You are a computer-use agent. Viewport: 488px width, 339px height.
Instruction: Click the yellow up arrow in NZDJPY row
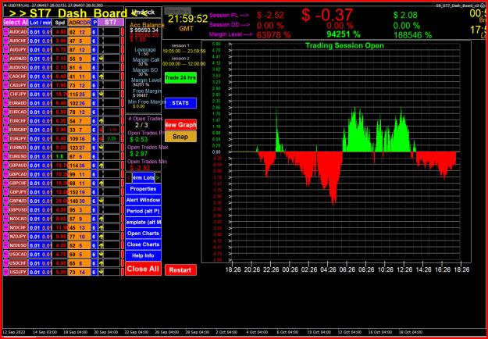[102, 237]
